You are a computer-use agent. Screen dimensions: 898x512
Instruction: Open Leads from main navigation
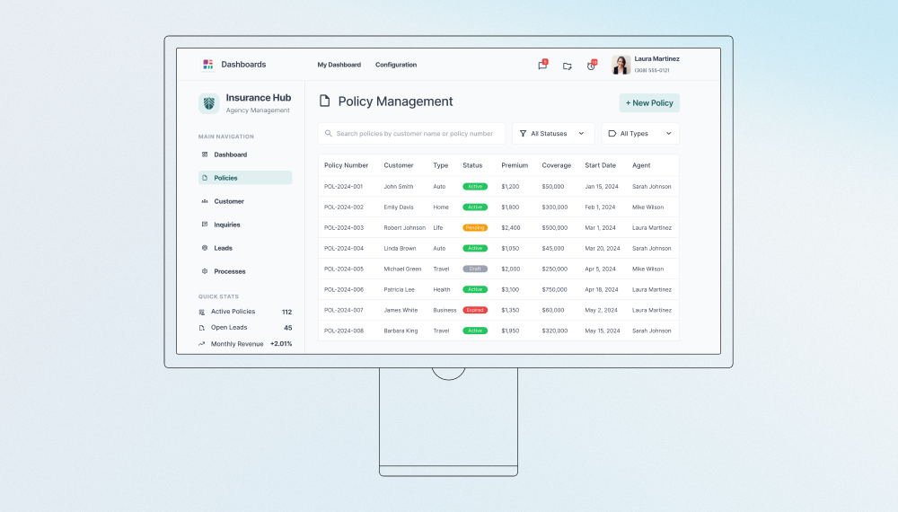223,248
